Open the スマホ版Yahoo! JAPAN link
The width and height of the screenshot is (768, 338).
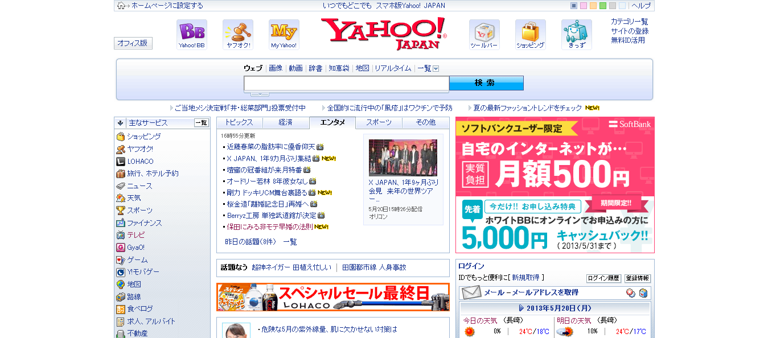[x=410, y=6]
